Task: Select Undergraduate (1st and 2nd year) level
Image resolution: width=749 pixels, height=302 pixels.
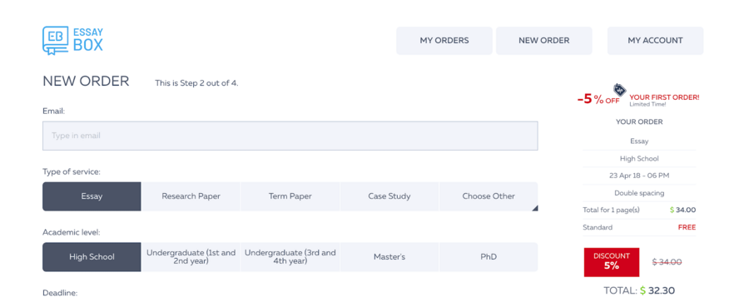Action: coord(191,257)
